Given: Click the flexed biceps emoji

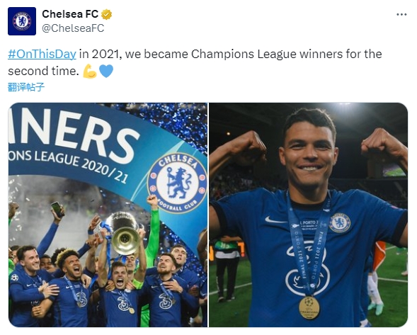Looking at the screenshot, I should (x=90, y=72).
